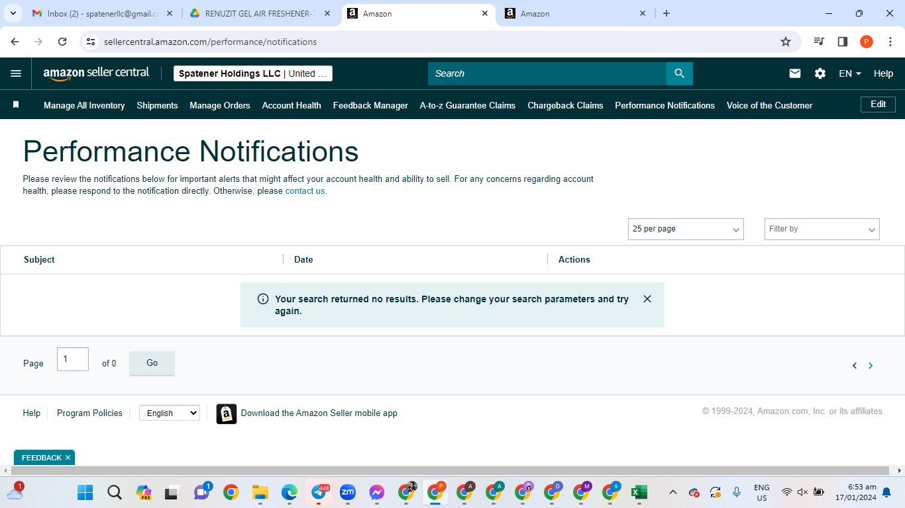Open the EN language dropdown

coord(850,73)
